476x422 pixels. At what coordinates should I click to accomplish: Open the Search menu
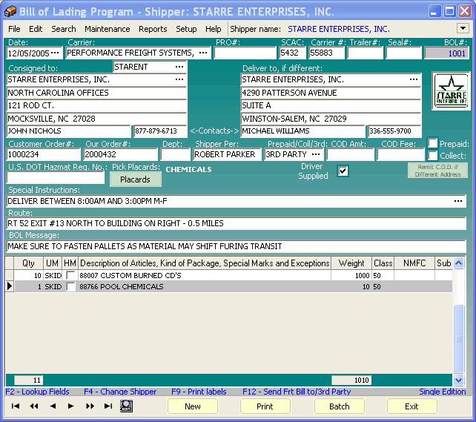pos(64,29)
